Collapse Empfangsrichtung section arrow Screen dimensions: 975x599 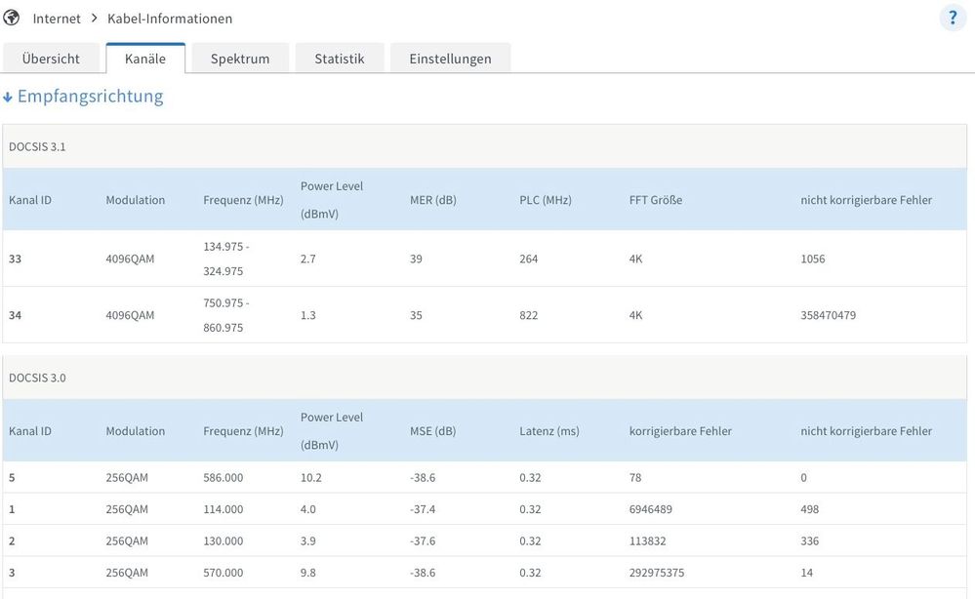8,98
